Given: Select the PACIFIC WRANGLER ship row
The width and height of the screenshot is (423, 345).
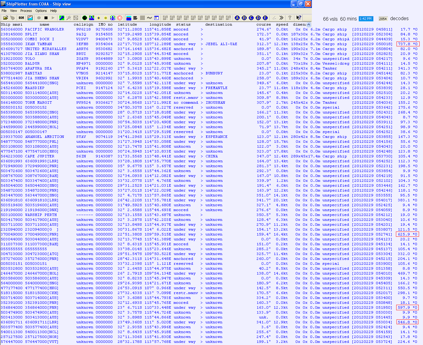Looking at the screenshot, I should pos(44,30).
